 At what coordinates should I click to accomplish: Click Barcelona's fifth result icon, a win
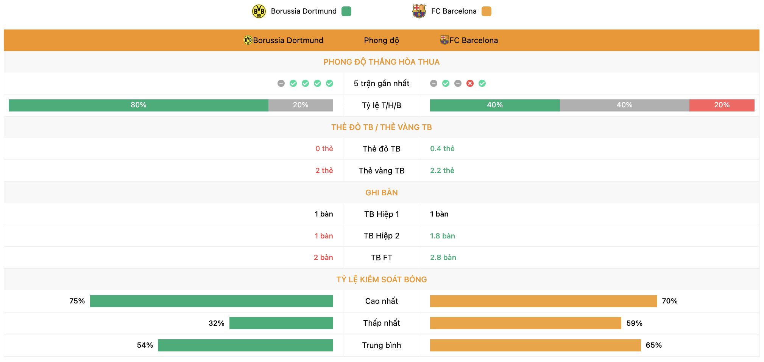(482, 84)
